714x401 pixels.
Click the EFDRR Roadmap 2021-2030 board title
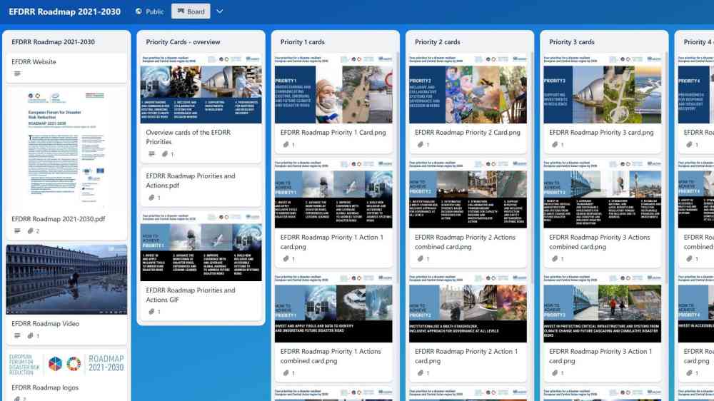point(65,11)
